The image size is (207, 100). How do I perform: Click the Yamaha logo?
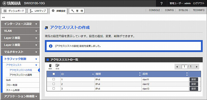point(12,3)
